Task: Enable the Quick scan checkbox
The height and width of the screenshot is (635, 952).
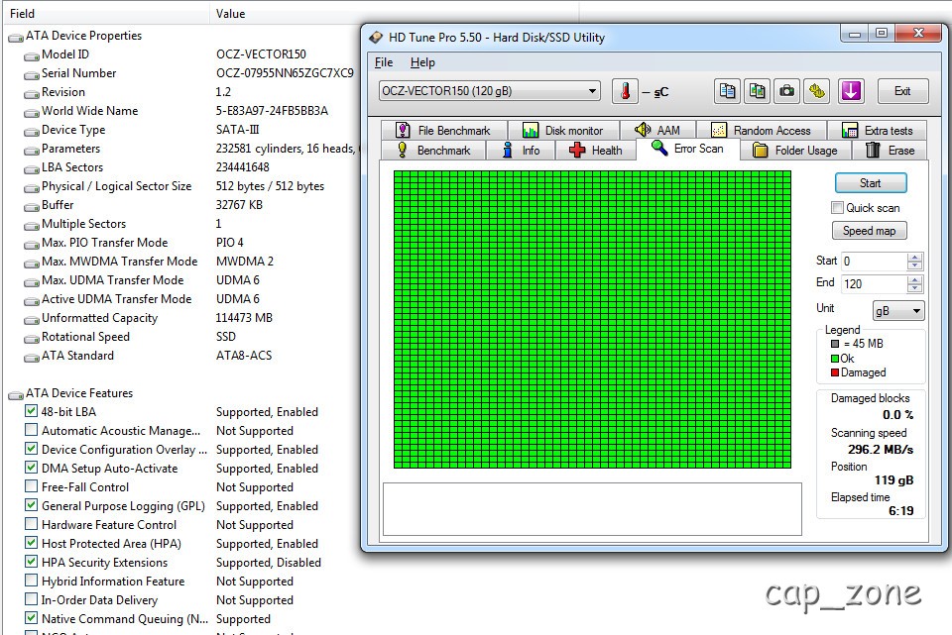Action: coord(837,207)
